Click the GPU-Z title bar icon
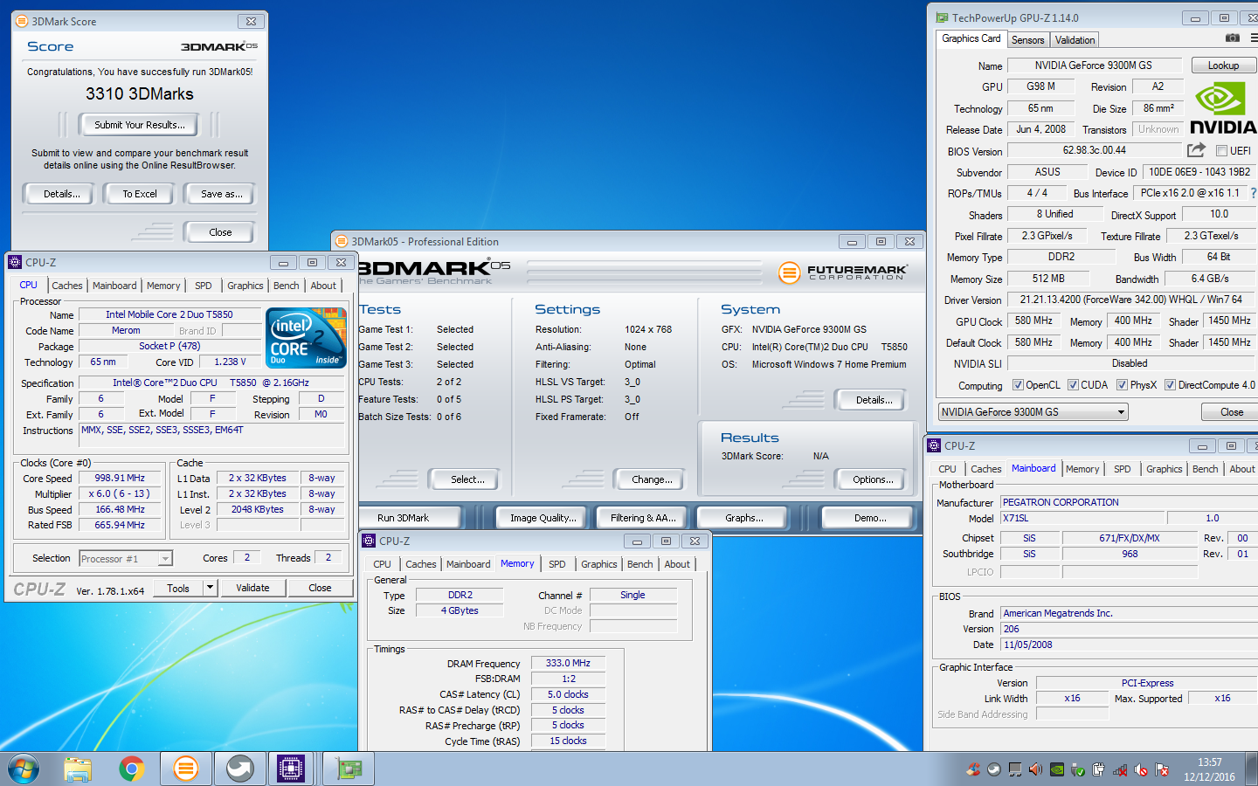Image resolution: width=1258 pixels, height=786 pixels. 942,17
